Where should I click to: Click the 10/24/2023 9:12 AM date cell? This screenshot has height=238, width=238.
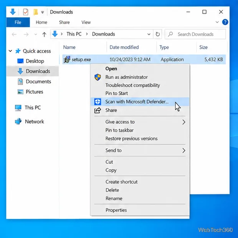pyautogui.click(x=130, y=59)
